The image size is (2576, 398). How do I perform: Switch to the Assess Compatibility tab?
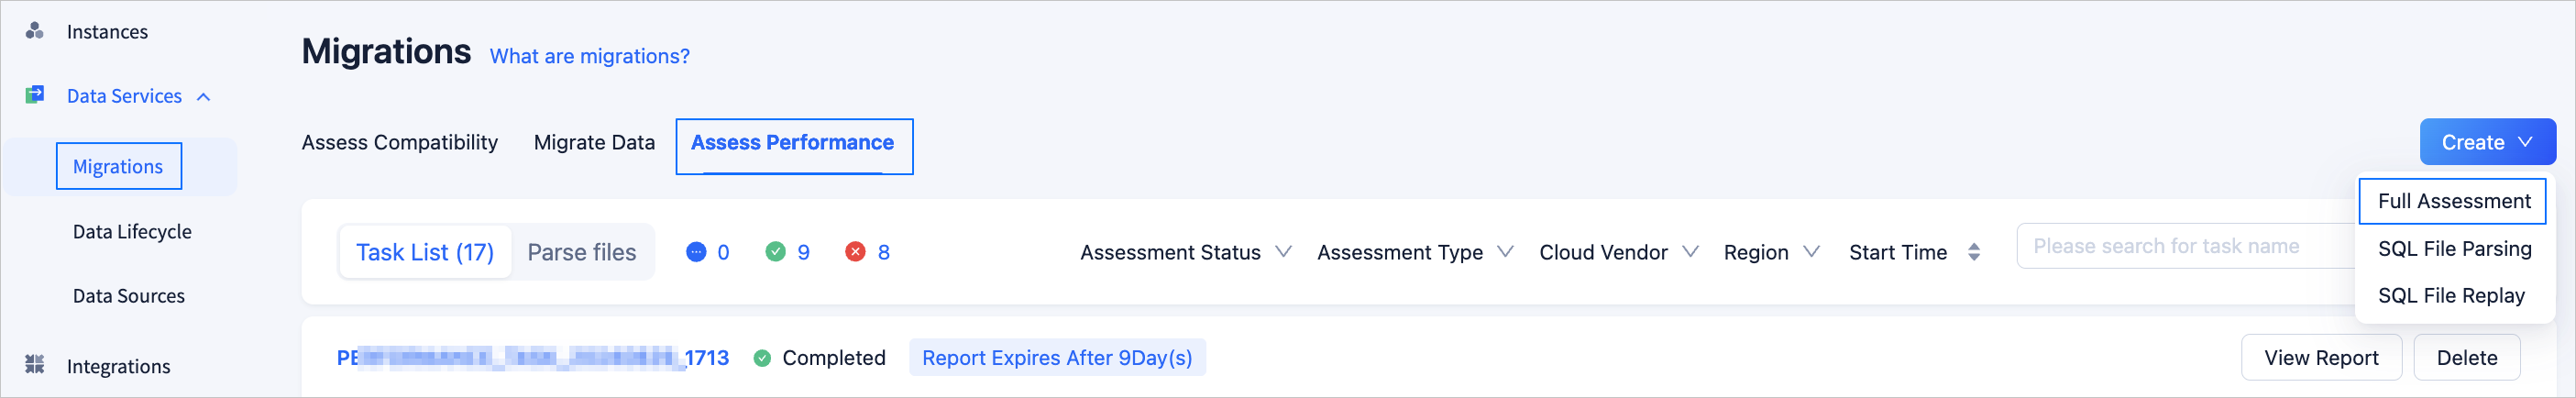pyautogui.click(x=399, y=143)
